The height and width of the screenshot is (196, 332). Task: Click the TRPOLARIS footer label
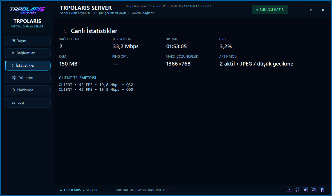click(72, 190)
